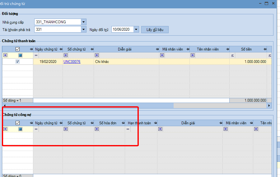This screenshot has height=177, width=280.
Task: Uncheck the UNC00076 row checkbox
Action: tap(17, 62)
